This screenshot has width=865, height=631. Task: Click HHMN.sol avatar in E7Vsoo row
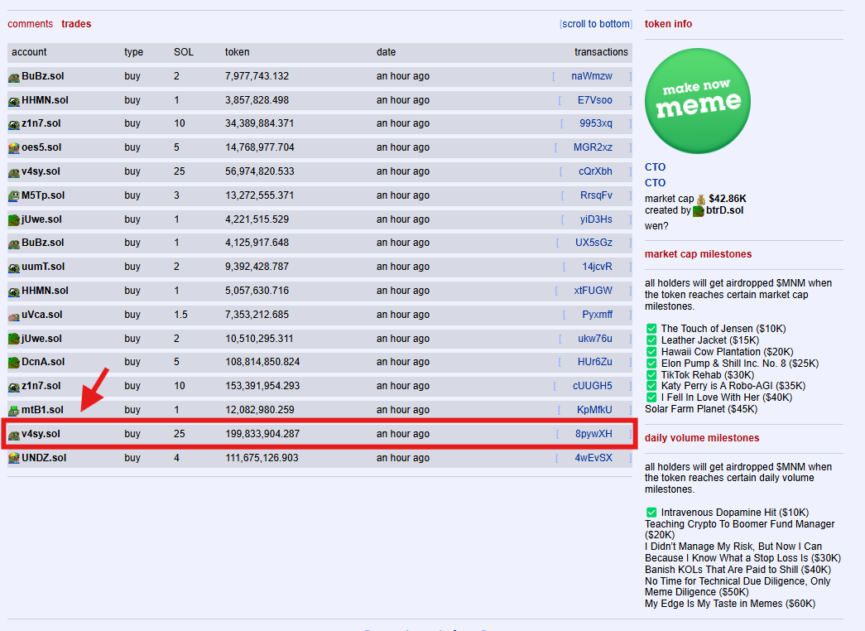[14, 101]
